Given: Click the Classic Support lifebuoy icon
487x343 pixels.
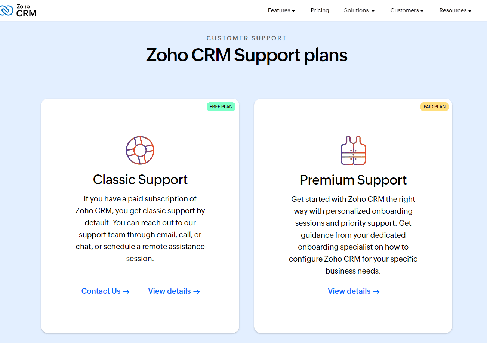Looking at the screenshot, I should pyautogui.click(x=140, y=151).
